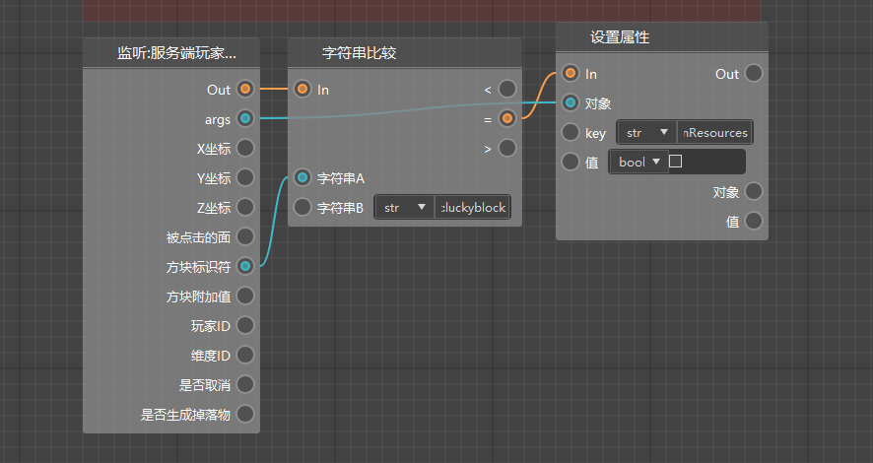The height and width of the screenshot is (463, 873).
Task: Select the 字符串比较 node header
Action: 405,53
